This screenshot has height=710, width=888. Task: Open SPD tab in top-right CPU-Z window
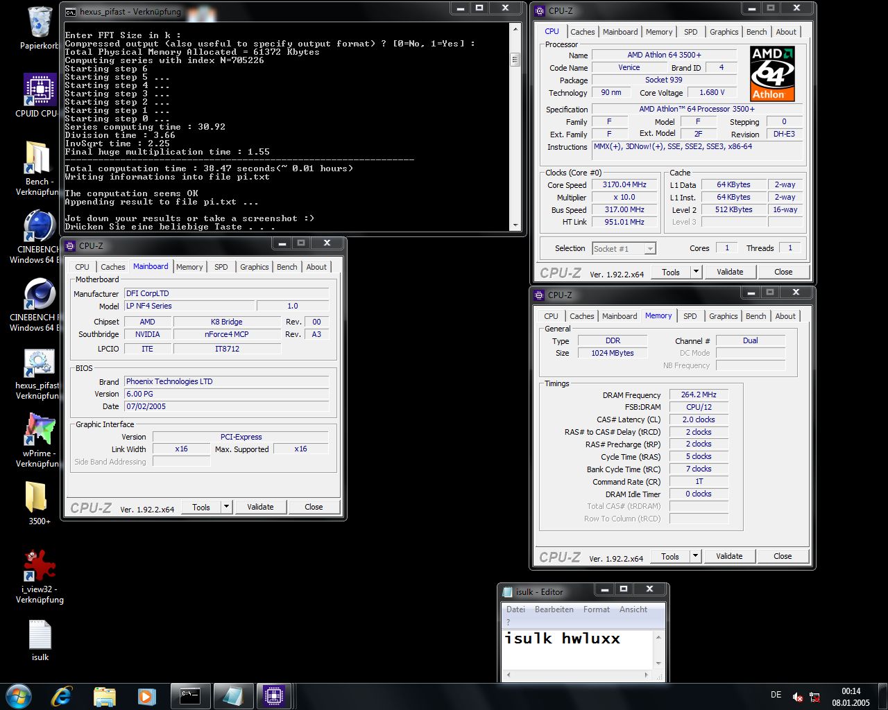[x=690, y=32]
